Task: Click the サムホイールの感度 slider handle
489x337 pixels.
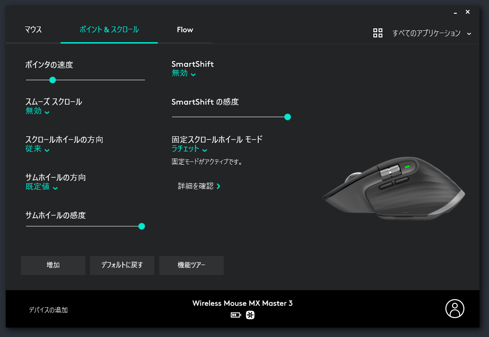Action: pyautogui.click(x=142, y=226)
